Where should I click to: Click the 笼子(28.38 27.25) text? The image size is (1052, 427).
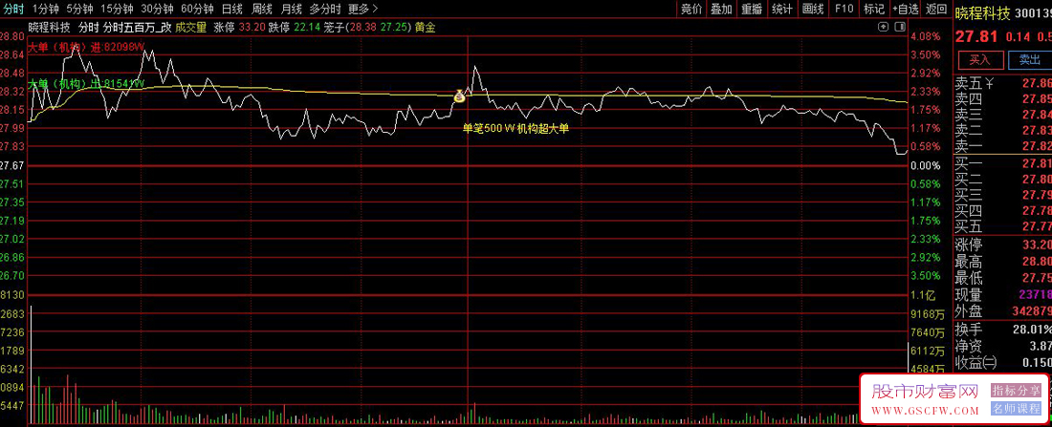366,28
